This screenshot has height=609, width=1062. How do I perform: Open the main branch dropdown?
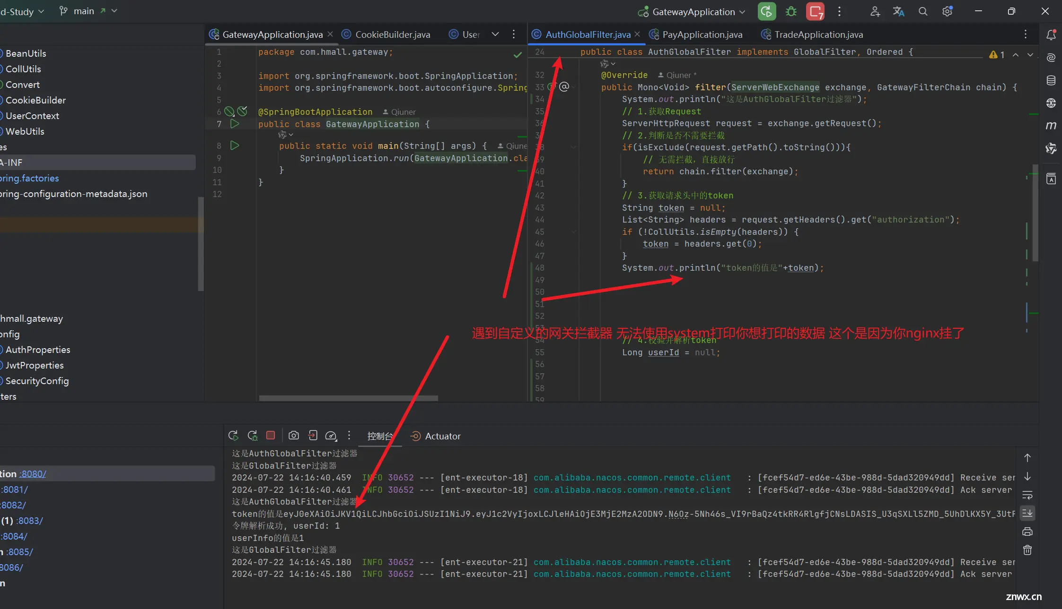[x=88, y=11]
